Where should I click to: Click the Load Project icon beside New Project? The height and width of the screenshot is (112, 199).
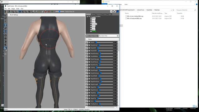(x=9, y=12)
